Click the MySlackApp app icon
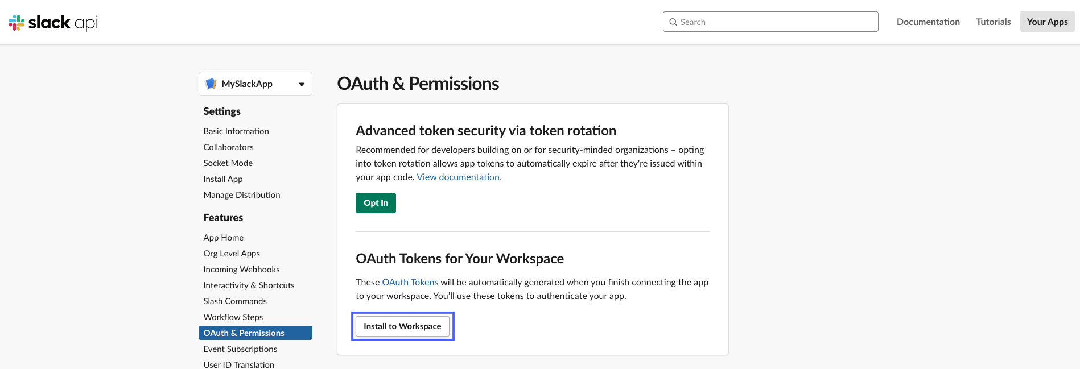 point(211,84)
